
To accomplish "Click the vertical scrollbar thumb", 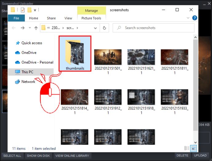I will click(195, 85).
